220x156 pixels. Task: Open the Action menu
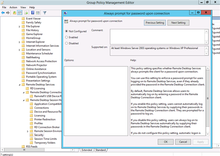click(13, 7)
